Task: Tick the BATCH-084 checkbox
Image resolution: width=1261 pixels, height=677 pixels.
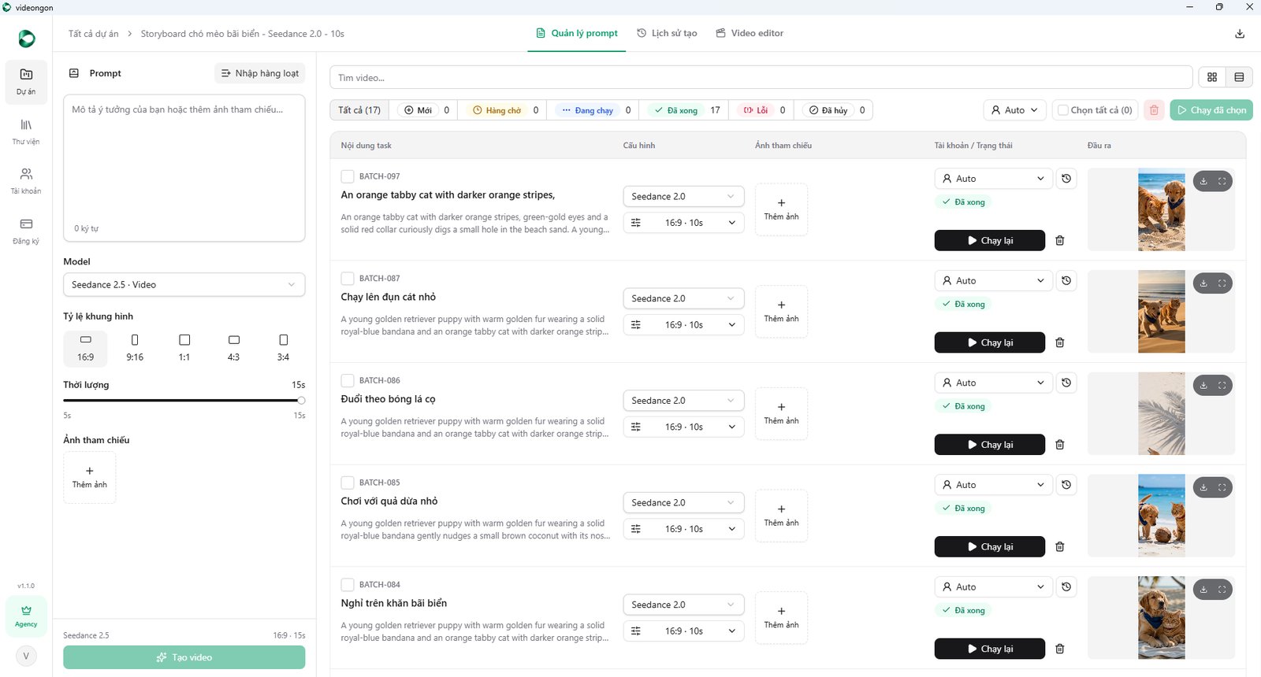Action: pos(348,585)
